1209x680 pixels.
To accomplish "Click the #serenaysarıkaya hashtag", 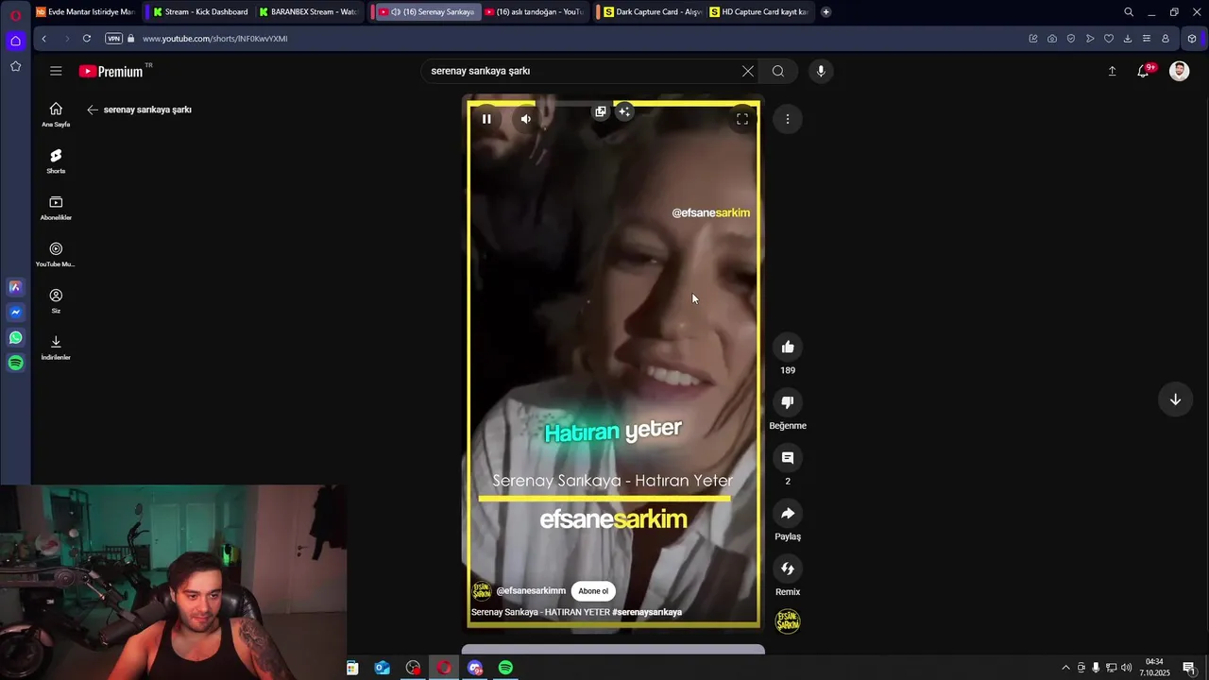I will click(647, 612).
